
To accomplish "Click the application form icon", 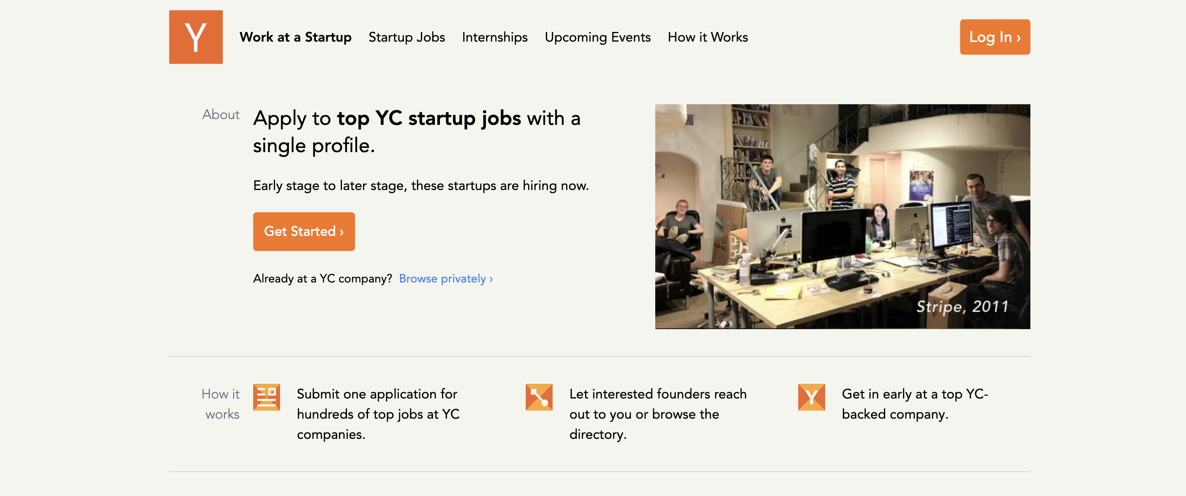I will click(266, 397).
